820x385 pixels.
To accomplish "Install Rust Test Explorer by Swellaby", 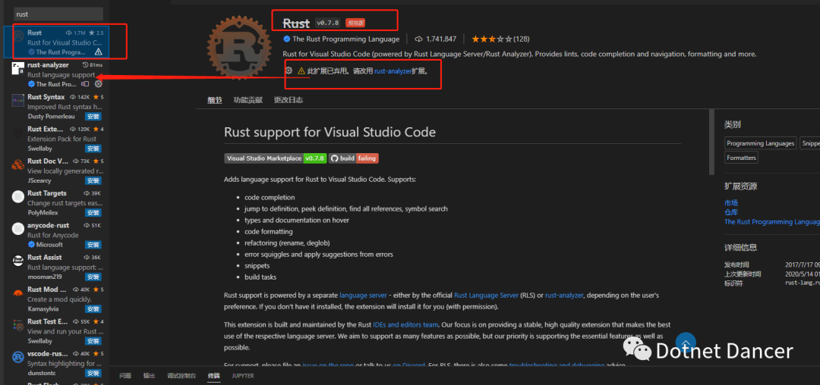I will click(x=93, y=341).
